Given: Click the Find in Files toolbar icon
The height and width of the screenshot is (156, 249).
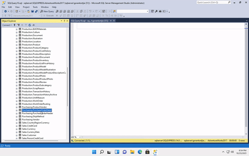Looking at the screenshot, I should pos(114,11).
